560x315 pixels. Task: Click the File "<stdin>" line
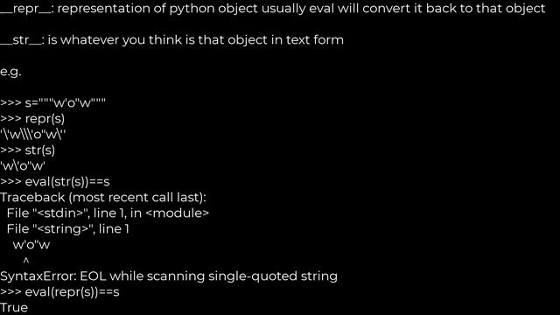pyautogui.click(x=108, y=213)
